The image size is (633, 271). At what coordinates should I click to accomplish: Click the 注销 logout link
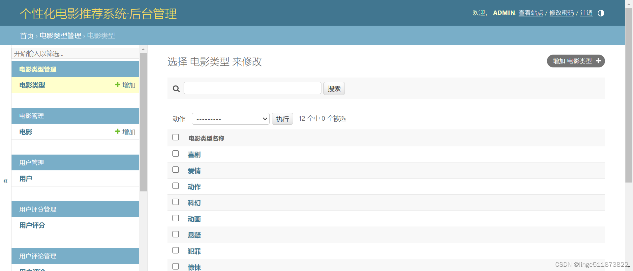click(x=586, y=13)
